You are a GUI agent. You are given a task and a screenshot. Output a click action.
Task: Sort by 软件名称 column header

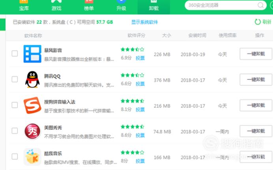33,35
